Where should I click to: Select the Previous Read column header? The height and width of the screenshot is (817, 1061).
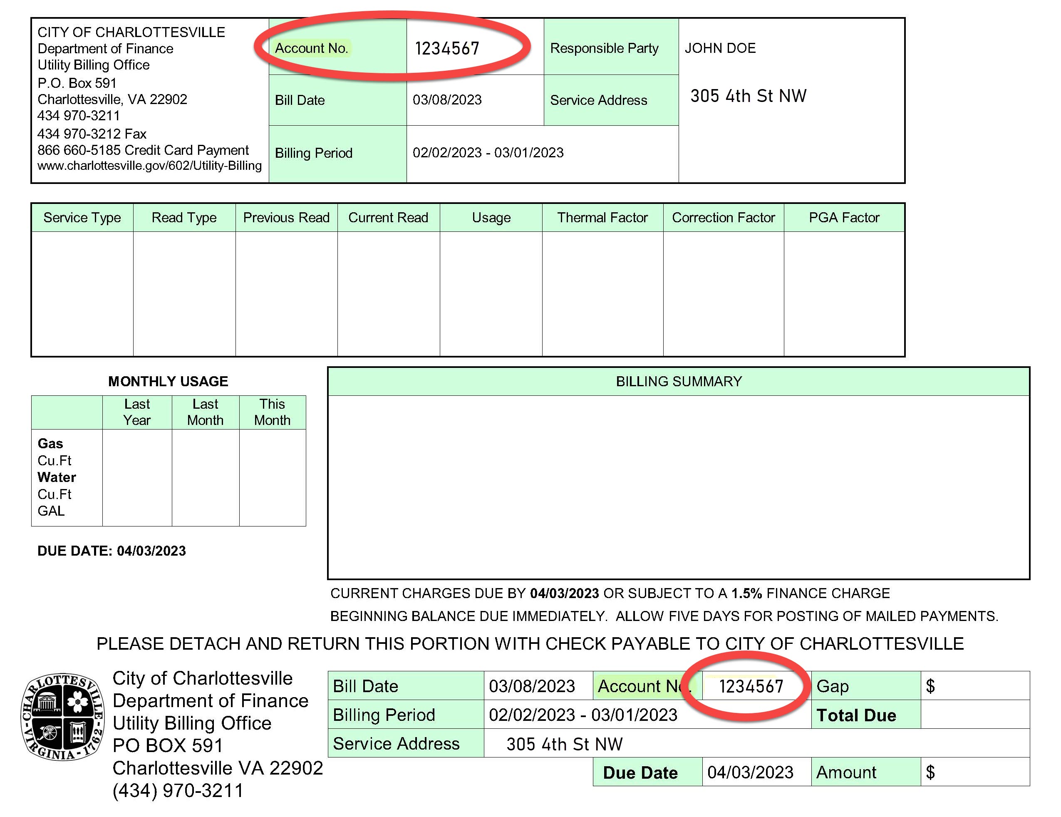coord(286,217)
